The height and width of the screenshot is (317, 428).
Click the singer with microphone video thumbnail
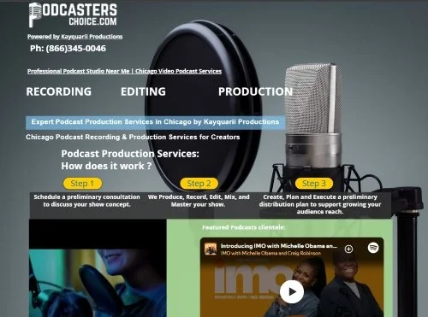click(x=98, y=268)
